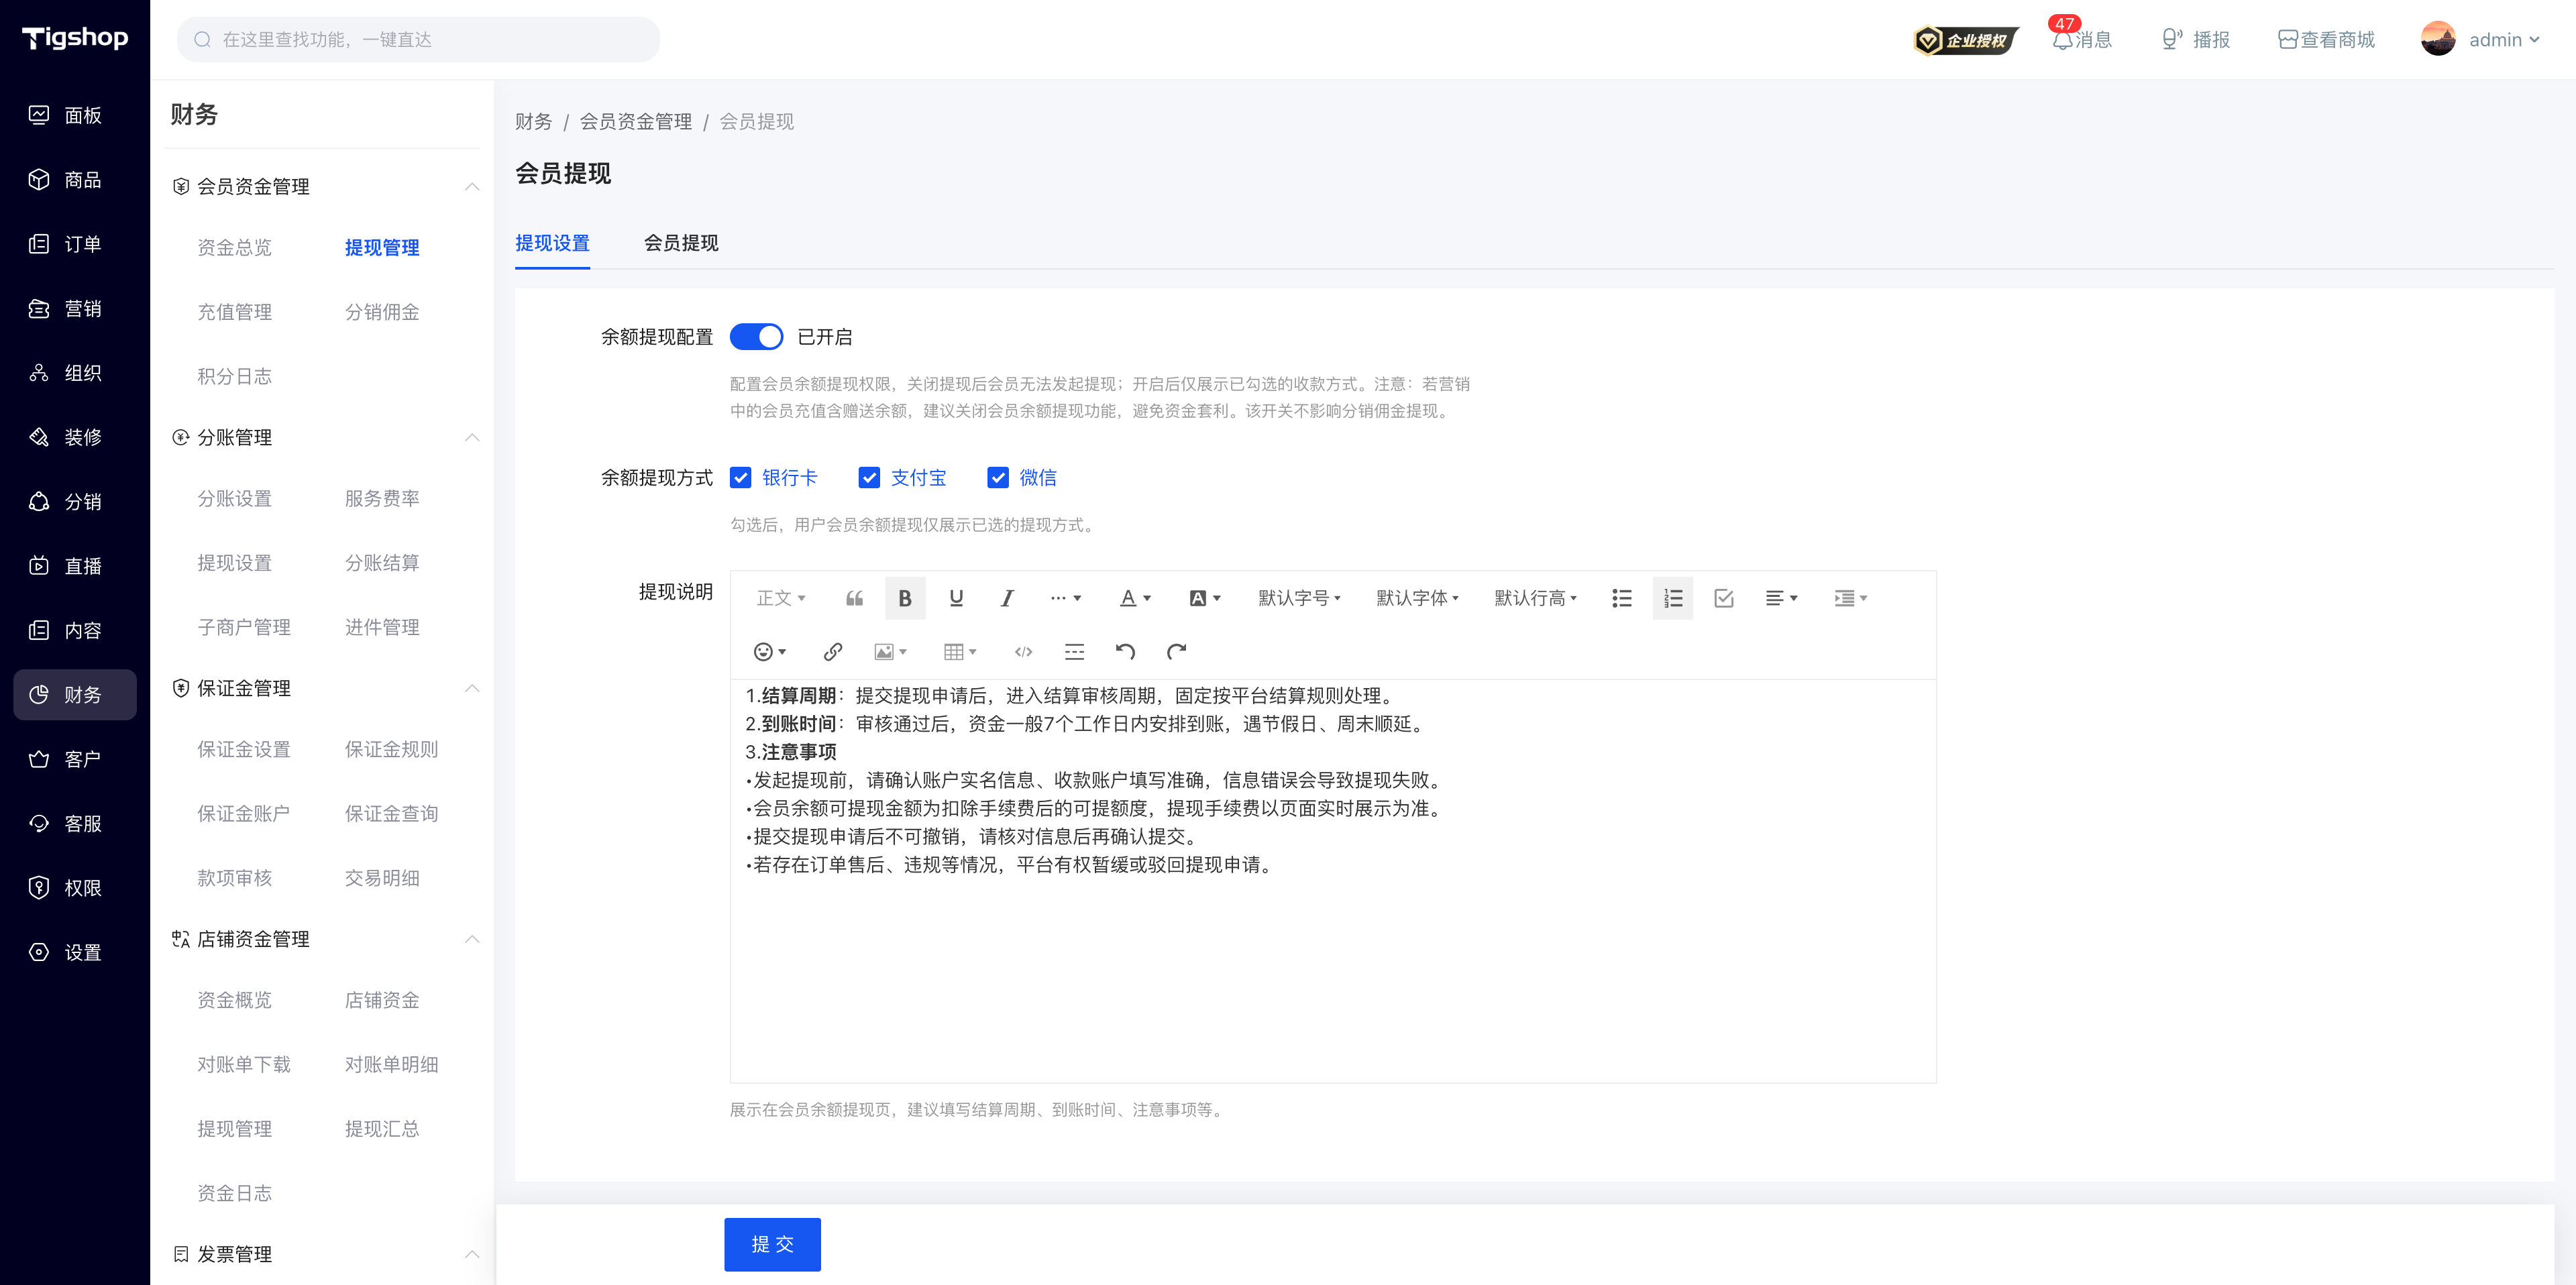This screenshot has width=2576, height=1285.
Task: Open the text color picker
Action: tap(1135, 598)
